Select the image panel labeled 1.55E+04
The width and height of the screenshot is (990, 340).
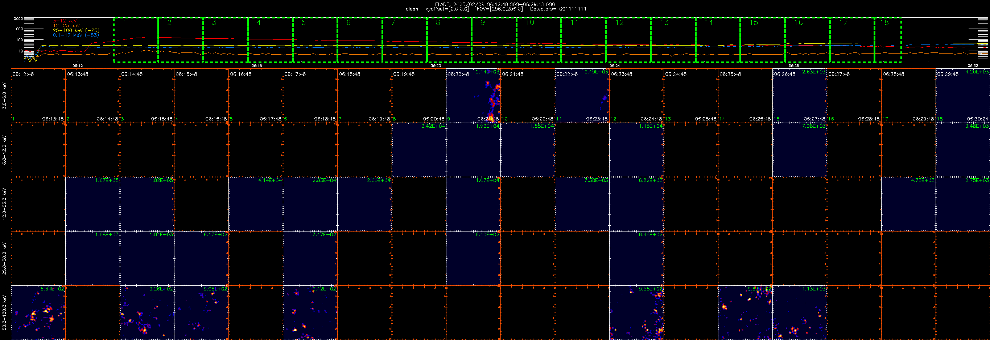(x=528, y=150)
